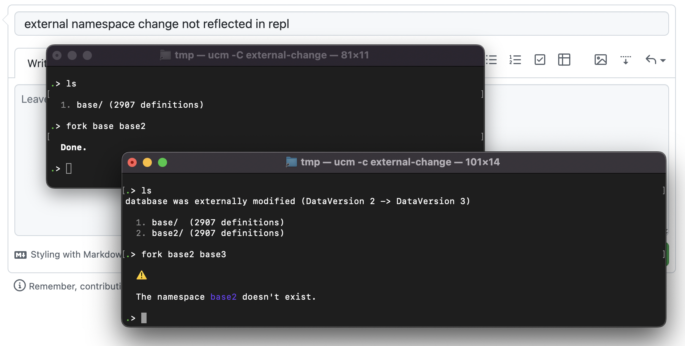Click the base2 link text in the terminal
This screenshot has width=685, height=346.
[223, 297]
